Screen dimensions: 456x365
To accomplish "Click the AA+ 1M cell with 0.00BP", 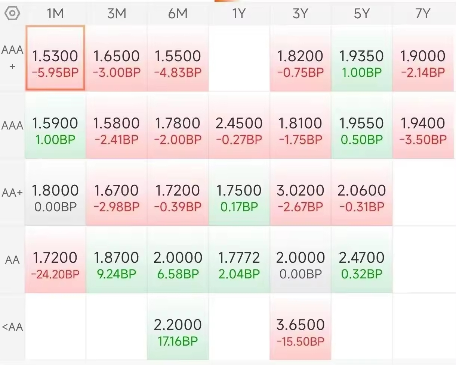I will (55, 193).
